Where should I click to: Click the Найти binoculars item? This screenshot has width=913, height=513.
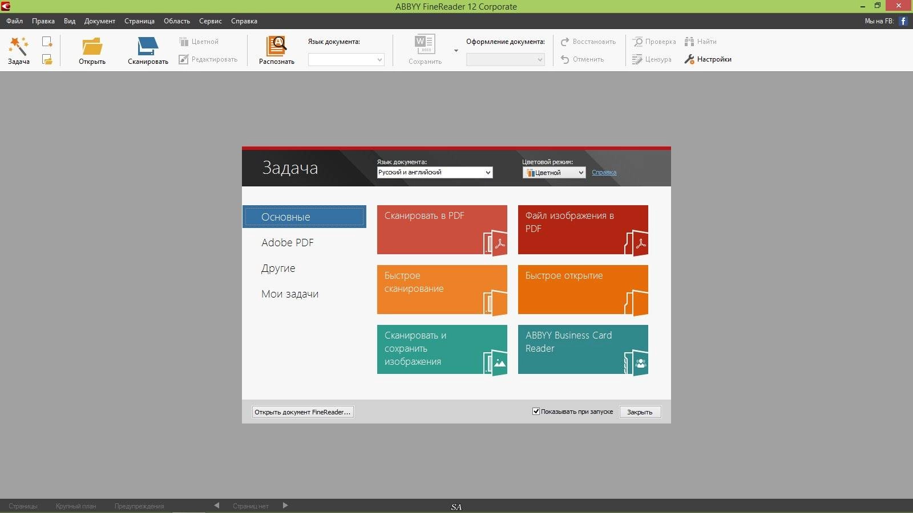coord(701,42)
